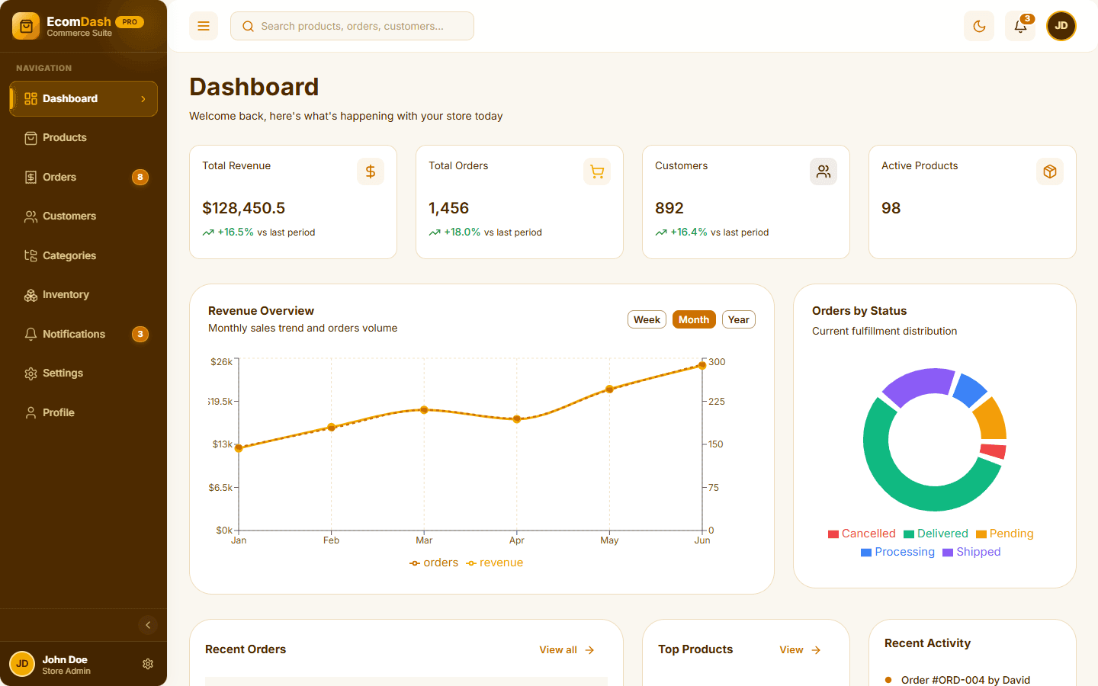Image resolution: width=1098 pixels, height=686 pixels.
Task: Click the search products input field
Action: pos(352,26)
